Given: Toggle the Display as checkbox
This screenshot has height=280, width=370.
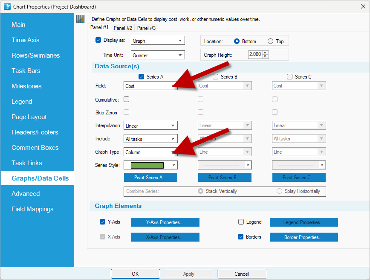Looking at the screenshot, I should (98, 40).
